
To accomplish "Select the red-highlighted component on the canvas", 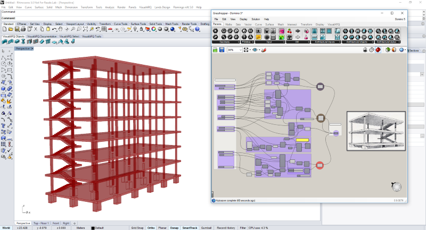I will pos(319,165).
